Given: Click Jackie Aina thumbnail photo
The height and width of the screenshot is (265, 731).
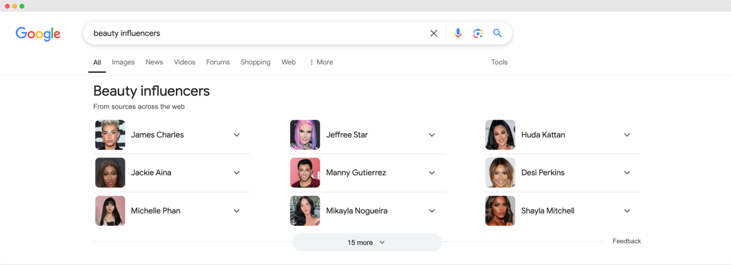Looking at the screenshot, I should [x=110, y=173].
